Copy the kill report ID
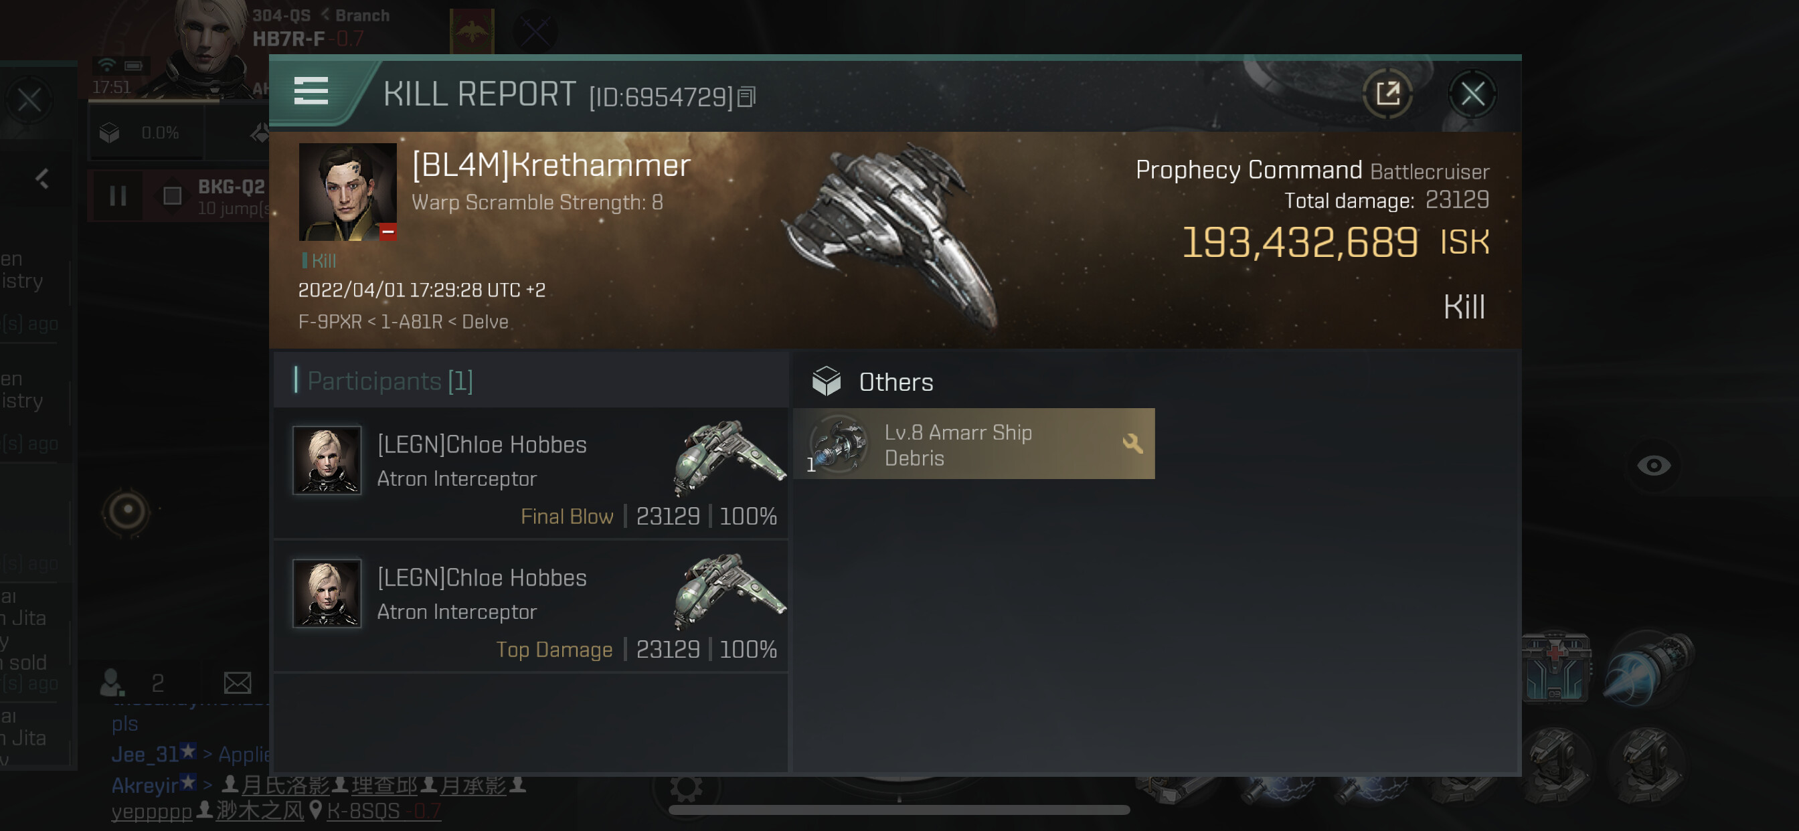This screenshot has height=831, width=1799. click(746, 97)
